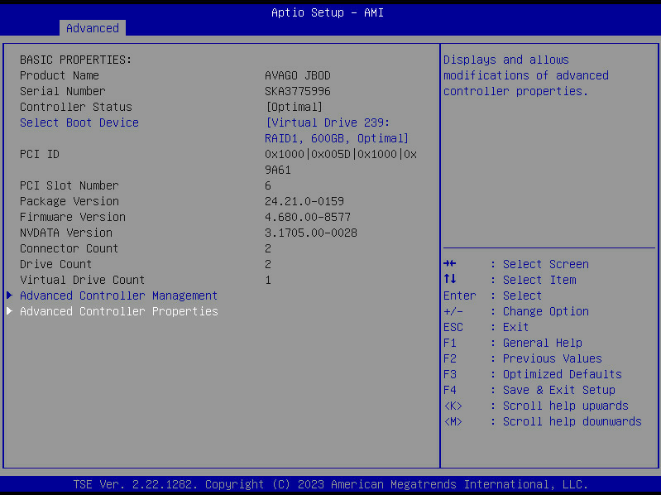Click the Virtual Drive Count label
The image size is (661, 495).
coord(82,280)
